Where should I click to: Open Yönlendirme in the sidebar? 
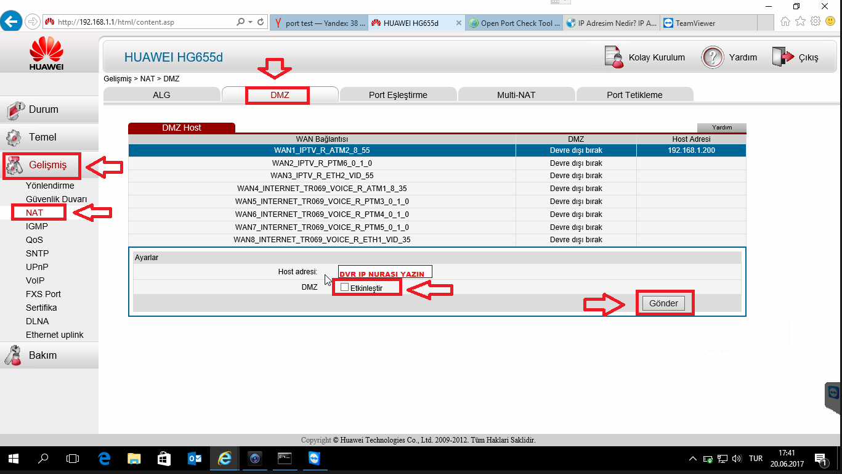click(50, 186)
